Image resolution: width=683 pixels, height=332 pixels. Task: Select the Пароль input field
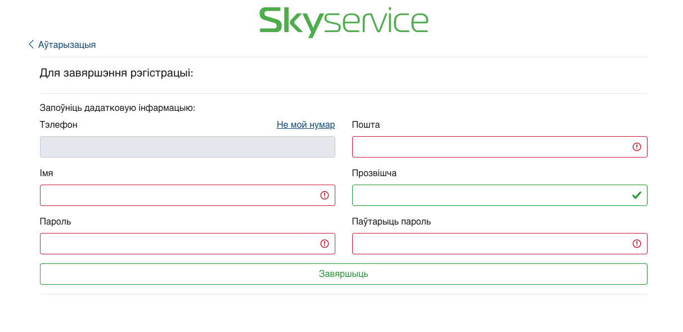177,244
